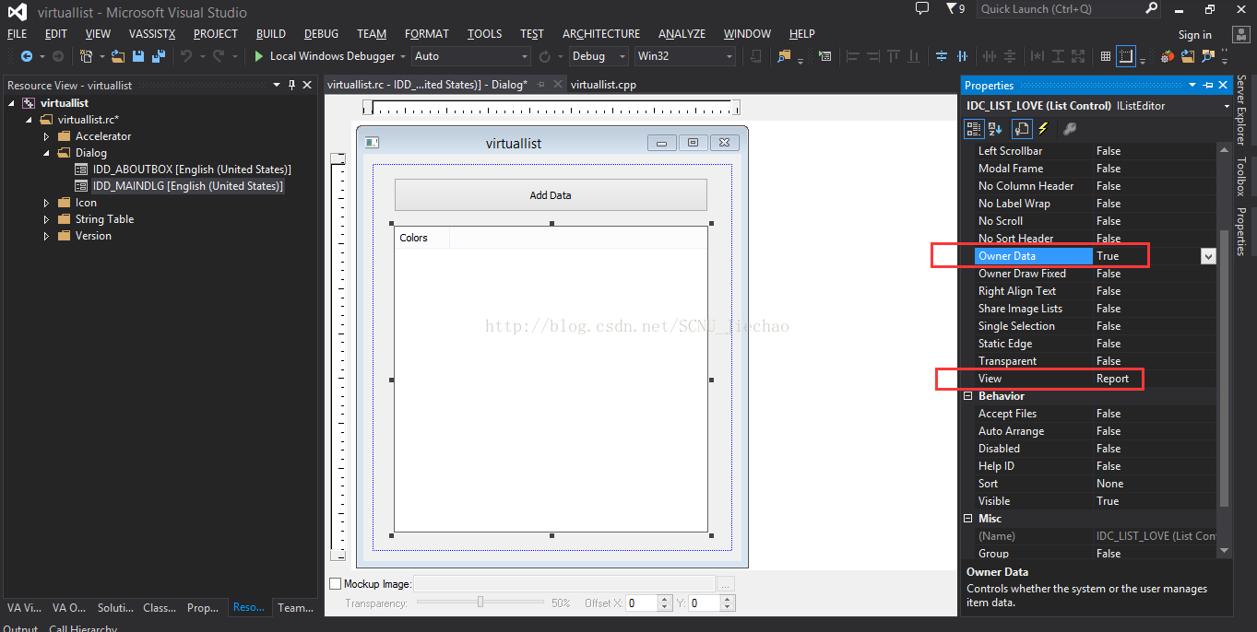The width and height of the screenshot is (1257, 632).
Task: Click the Toggle Guides toolbar icon
Action: (x=1126, y=56)
